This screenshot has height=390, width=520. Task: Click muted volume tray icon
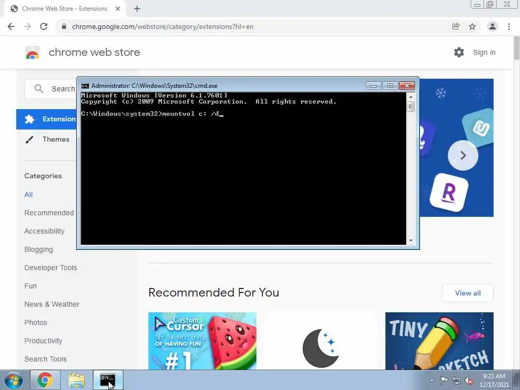pyautogui.click(x=469, y=380)
